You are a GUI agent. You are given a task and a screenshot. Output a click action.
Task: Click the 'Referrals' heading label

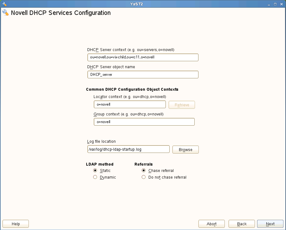click(144, 164)
